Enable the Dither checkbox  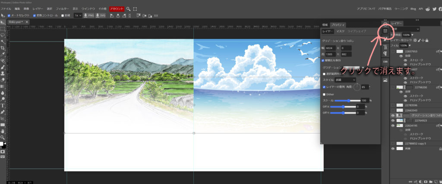point(325,94)
